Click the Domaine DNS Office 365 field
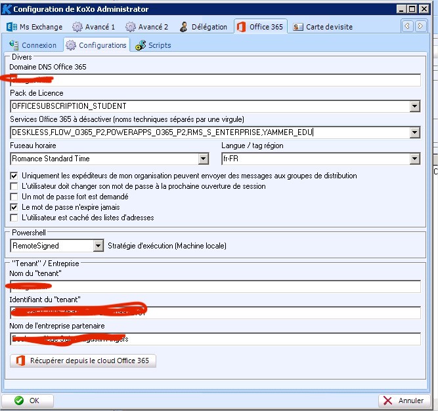438x411 pixels. coord(215,81)
